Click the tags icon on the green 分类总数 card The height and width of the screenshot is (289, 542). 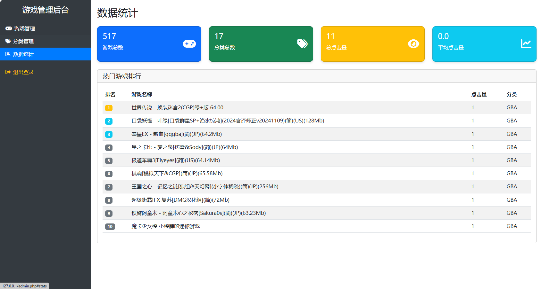pos(302,43)
